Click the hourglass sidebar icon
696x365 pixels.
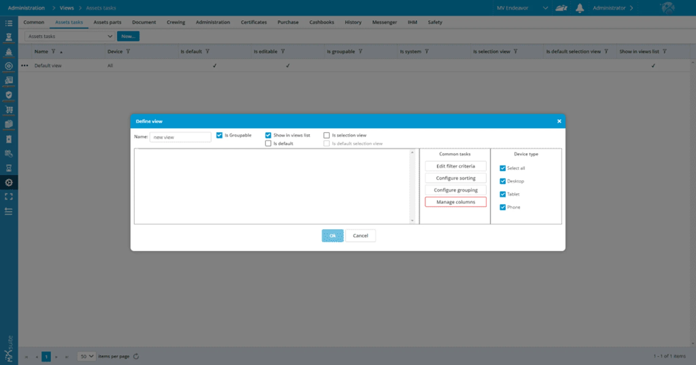click(9, 168)
